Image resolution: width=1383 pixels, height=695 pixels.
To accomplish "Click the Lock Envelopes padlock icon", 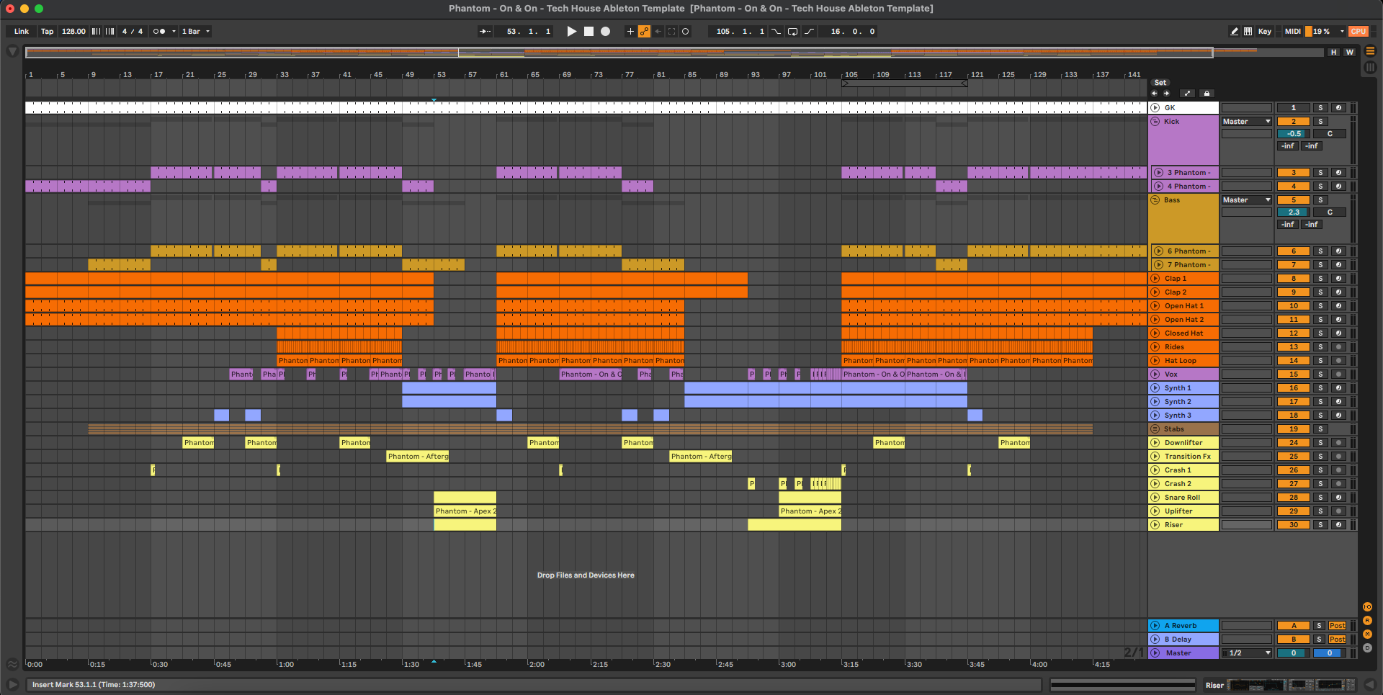I will (x=1207, y=94).
